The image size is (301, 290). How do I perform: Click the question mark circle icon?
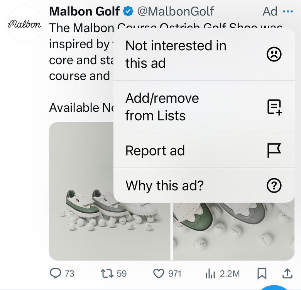[274, 186]
